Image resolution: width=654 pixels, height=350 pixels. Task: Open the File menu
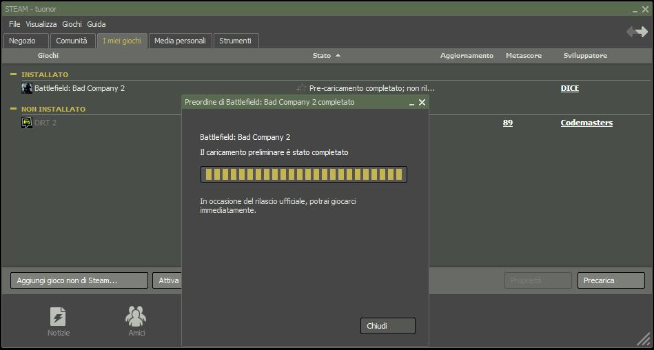(14, 24)
